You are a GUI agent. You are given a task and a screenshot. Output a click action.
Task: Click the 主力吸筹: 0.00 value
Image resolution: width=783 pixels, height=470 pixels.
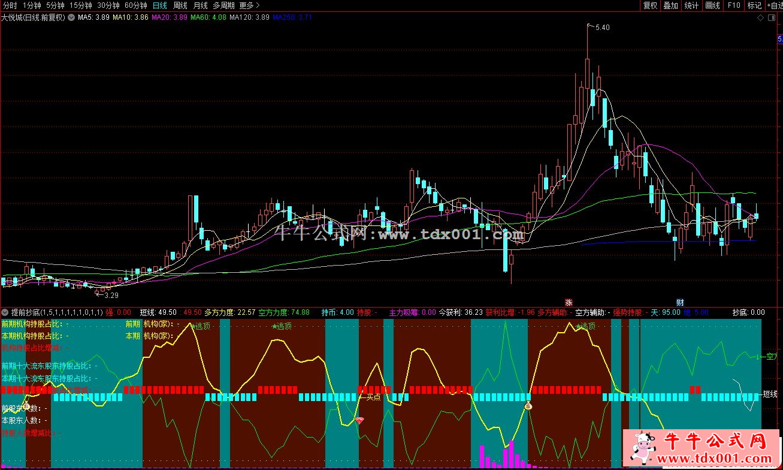413,312
